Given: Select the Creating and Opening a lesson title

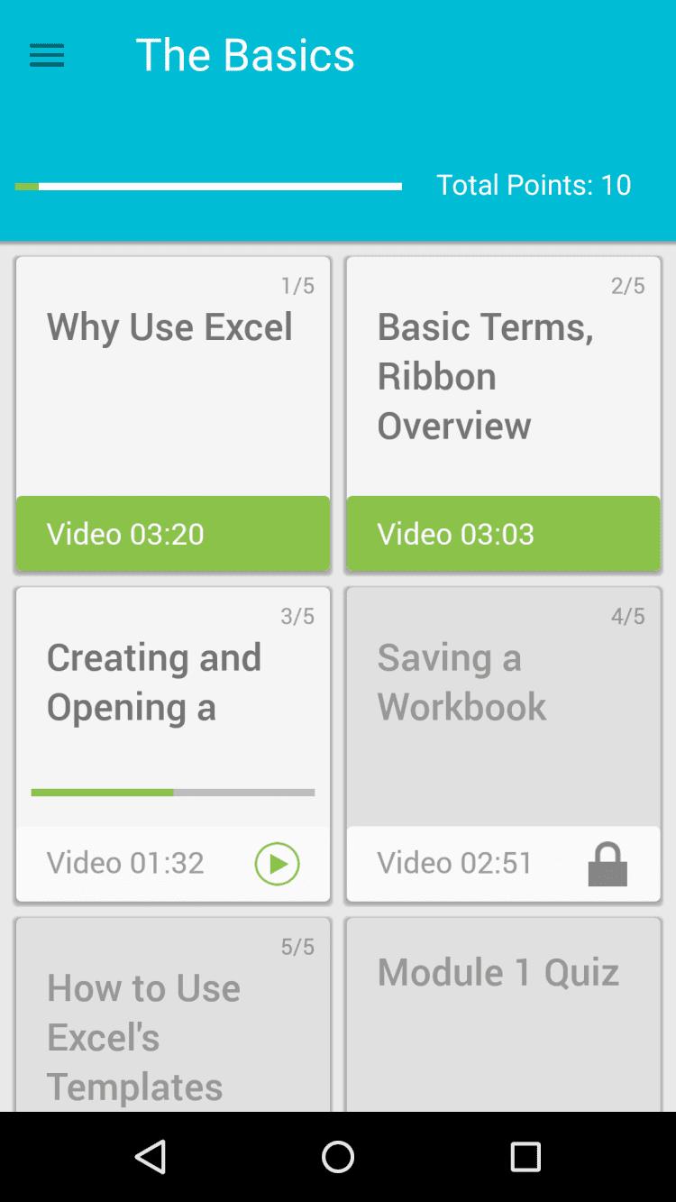Looking at the screenshot, I should [x=154, y=683].
